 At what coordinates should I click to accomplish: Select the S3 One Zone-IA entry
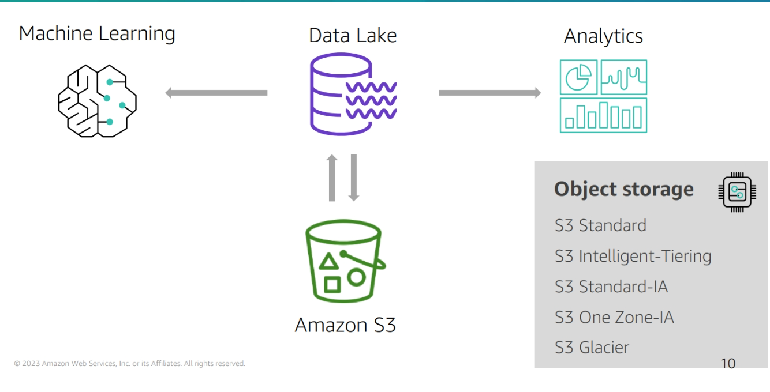pos(614,317)
